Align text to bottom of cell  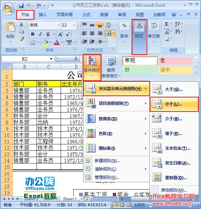tap(99, 25)
